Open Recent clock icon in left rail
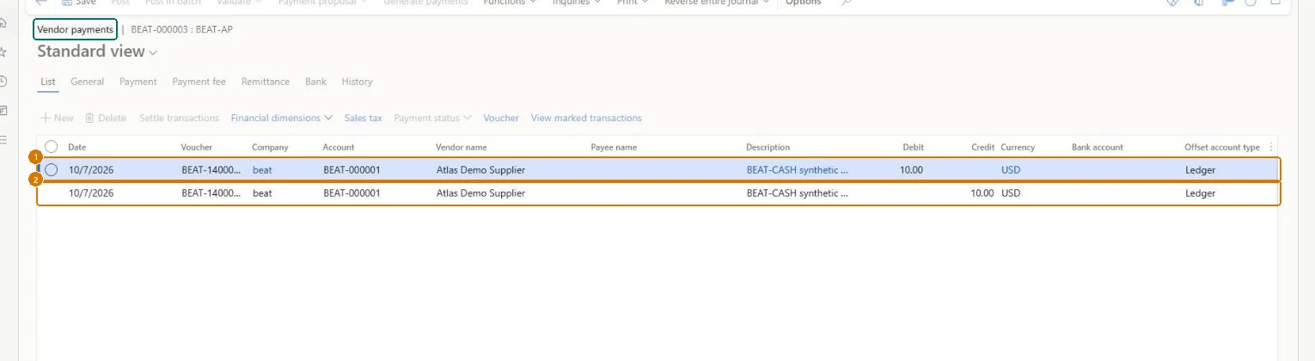Screen dimensions: 1315x361 (x=3, y=81)
